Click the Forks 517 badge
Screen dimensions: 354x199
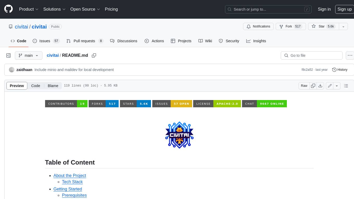pos(104,104)
